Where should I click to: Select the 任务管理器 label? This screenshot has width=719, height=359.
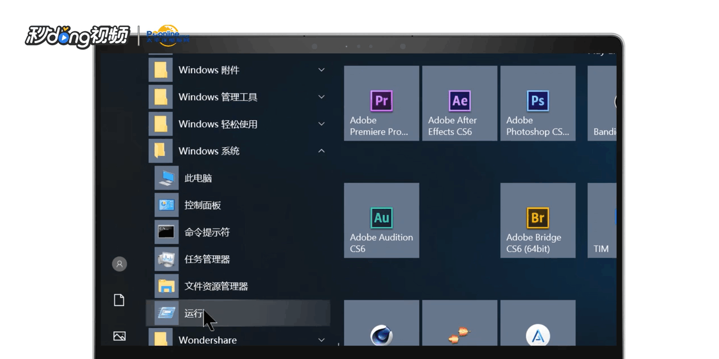click(x=207, y=259)
